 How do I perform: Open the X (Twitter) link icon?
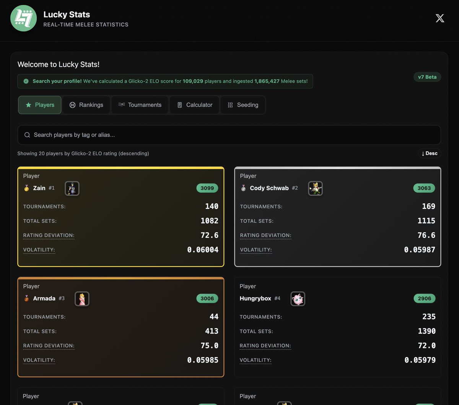[440, 18]
